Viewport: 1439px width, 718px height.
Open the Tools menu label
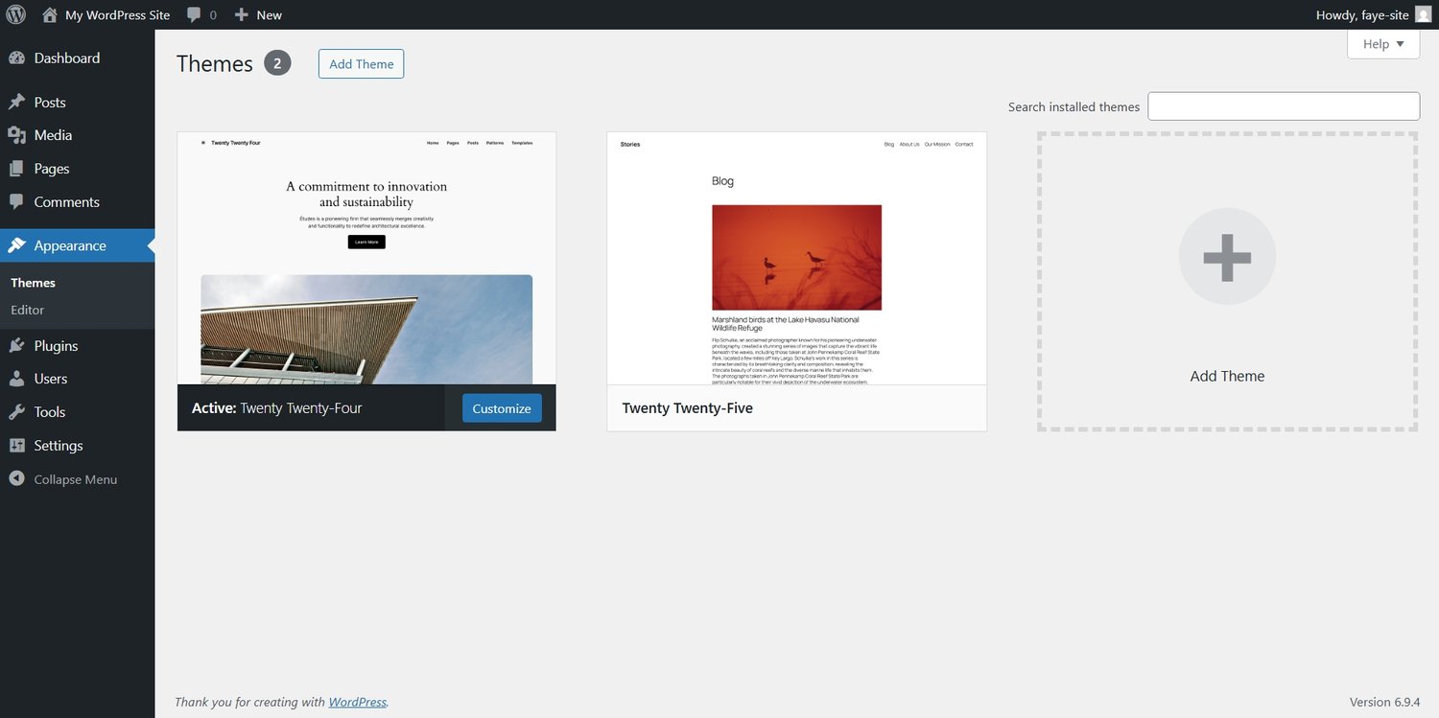50,412
